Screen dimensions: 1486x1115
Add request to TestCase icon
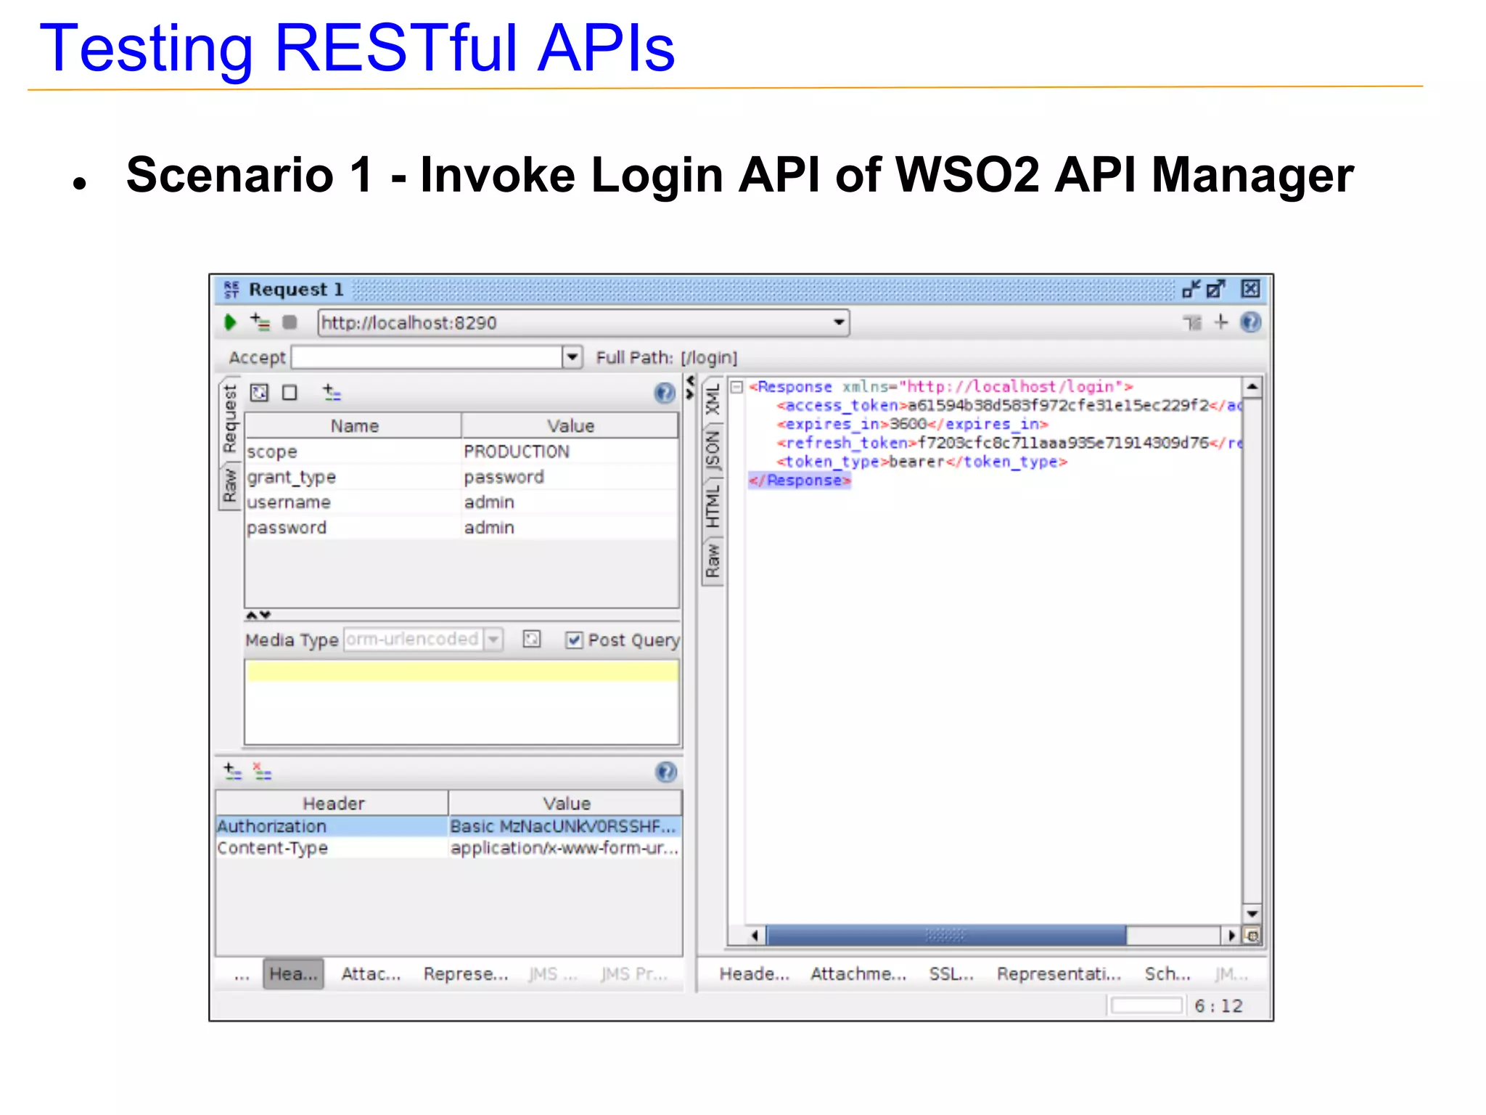coord(260,322)
